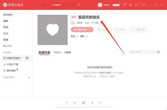Open the listen-to-identify microphone icon
This screenshot has width=167, height=110.
point(78,5)
